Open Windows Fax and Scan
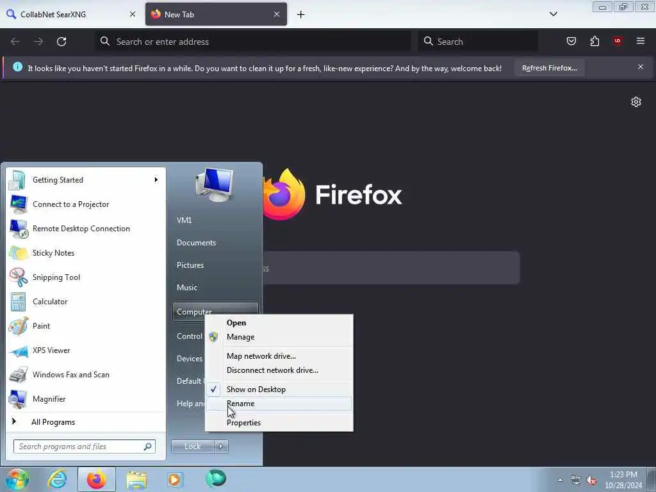This screenshot has width=656, height=492. (86, 374)
